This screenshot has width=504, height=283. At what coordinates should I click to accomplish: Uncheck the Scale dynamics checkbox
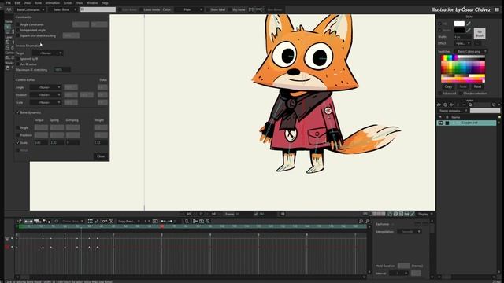point(17,142)
